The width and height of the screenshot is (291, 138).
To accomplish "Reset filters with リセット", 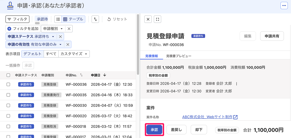I will pos(117,19).
